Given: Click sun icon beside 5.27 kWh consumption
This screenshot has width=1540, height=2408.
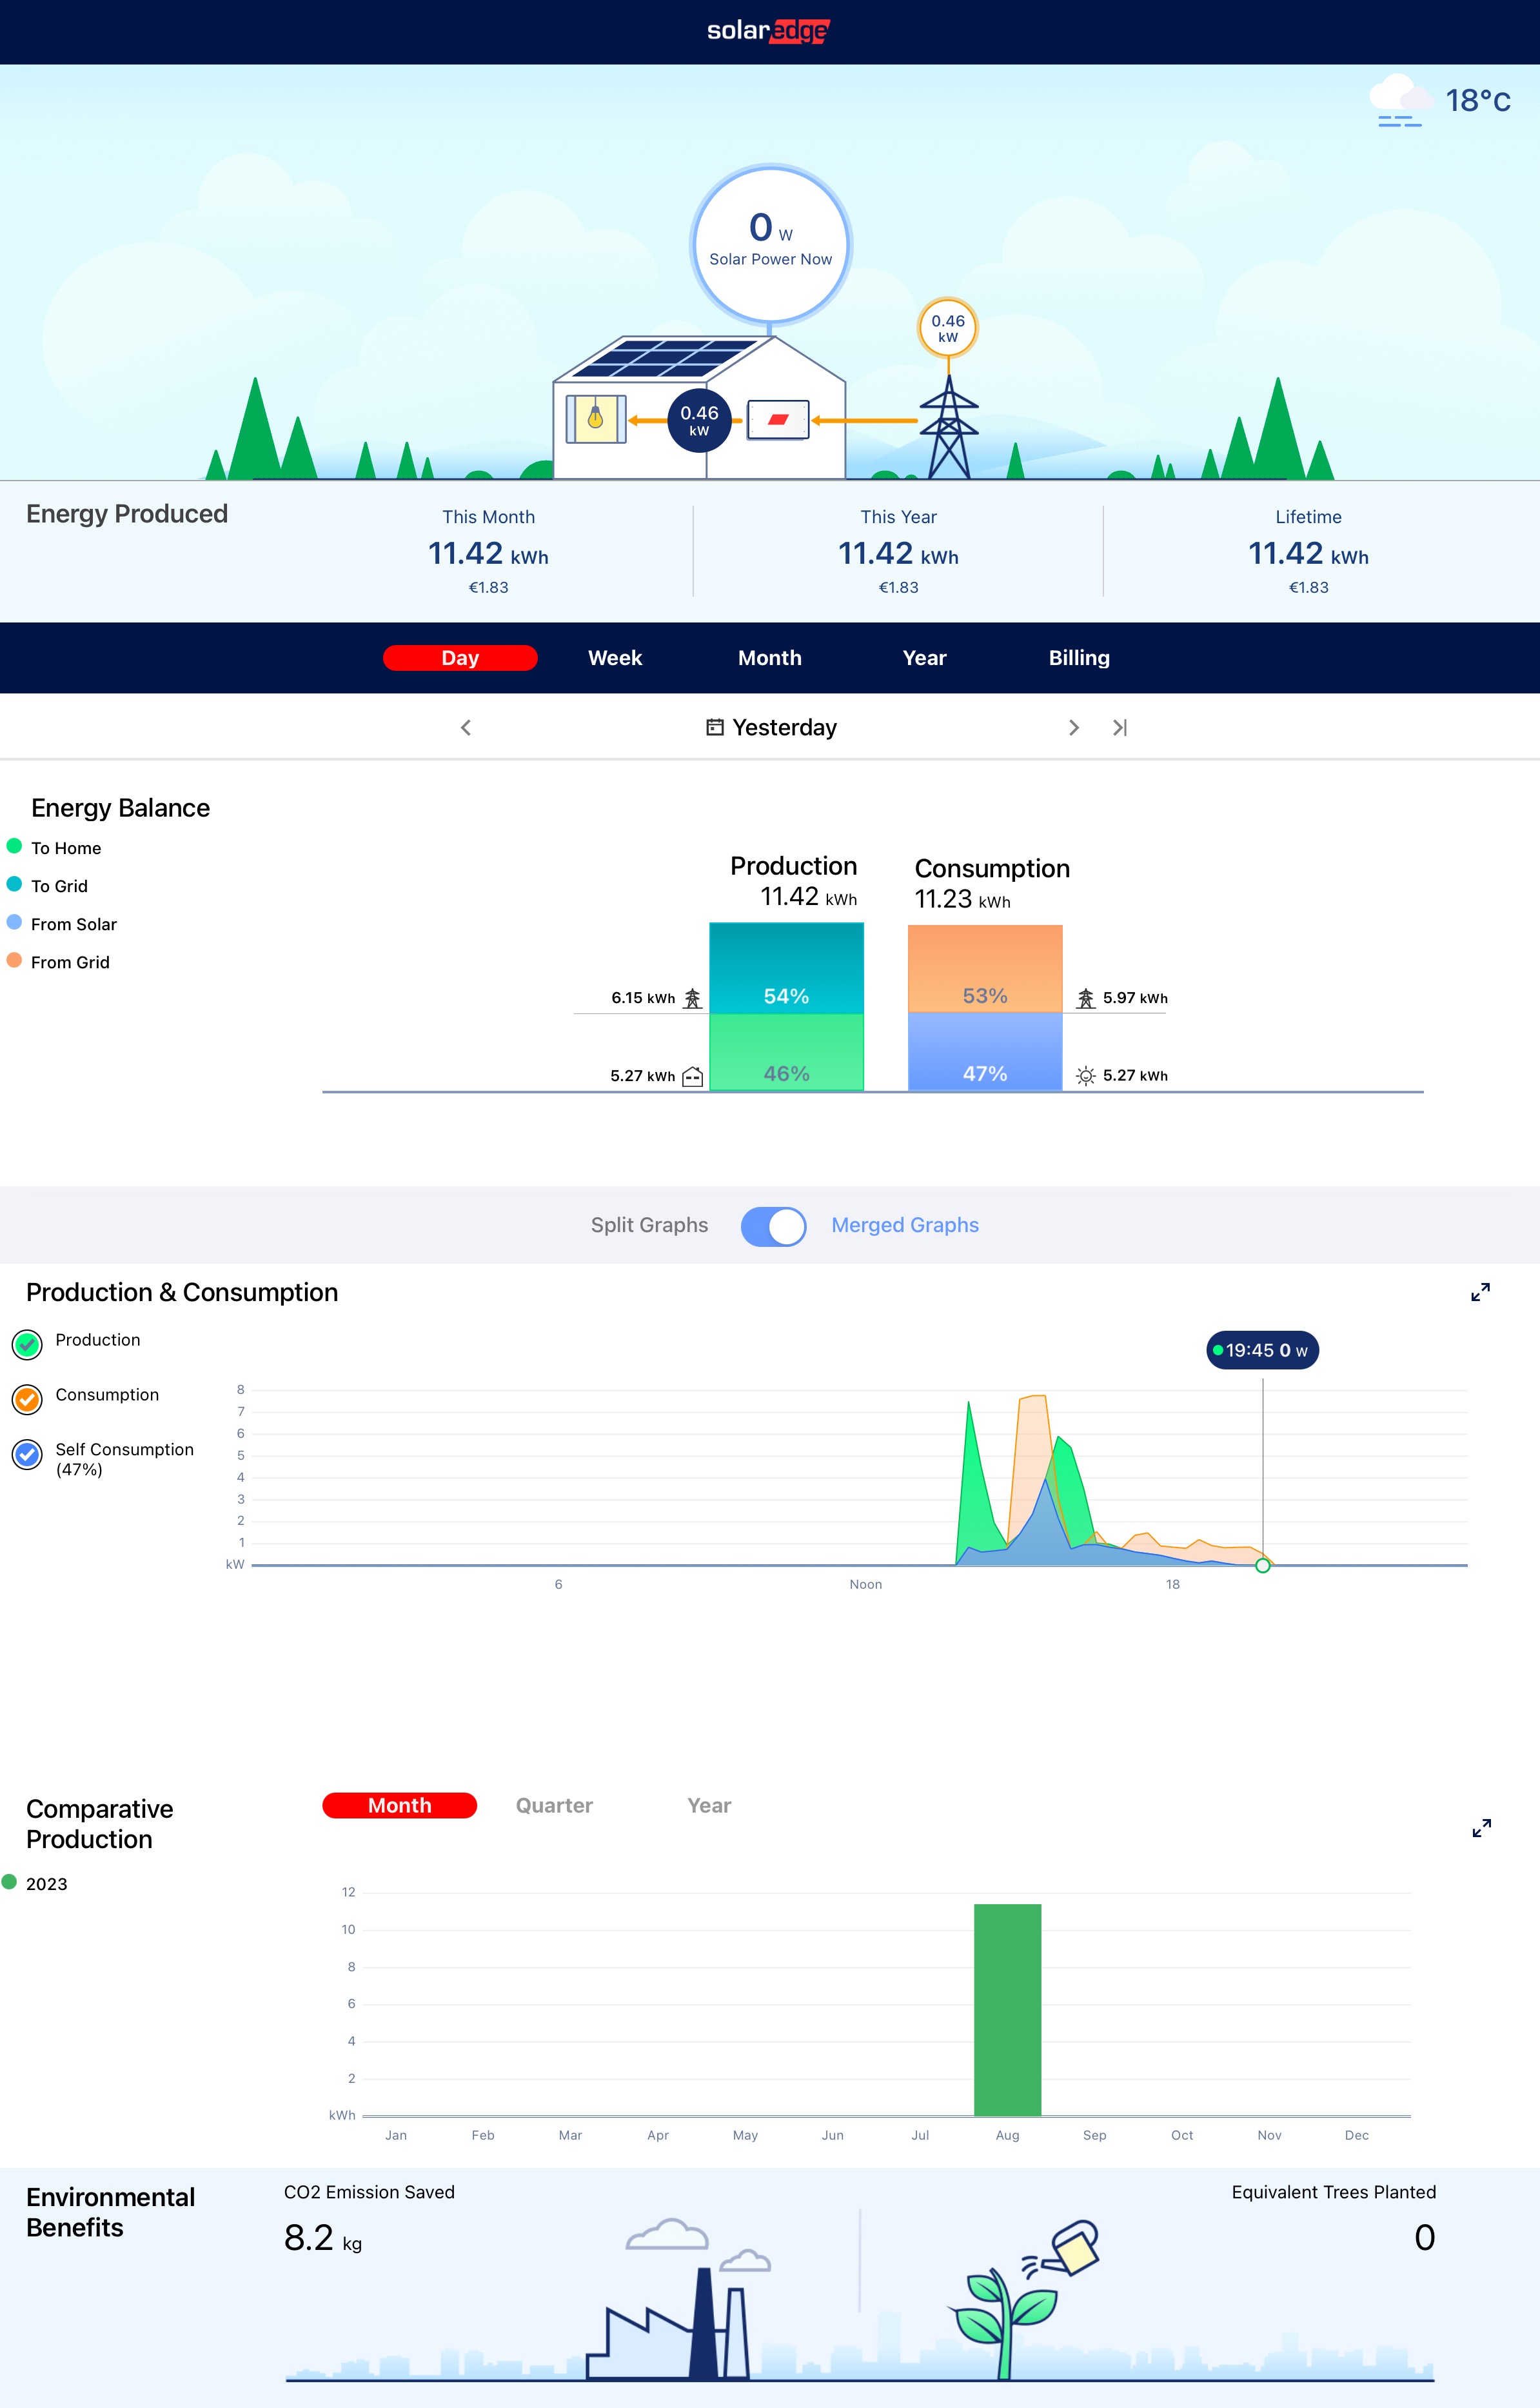Looking at the screenshot, I should [1086, 1076].
